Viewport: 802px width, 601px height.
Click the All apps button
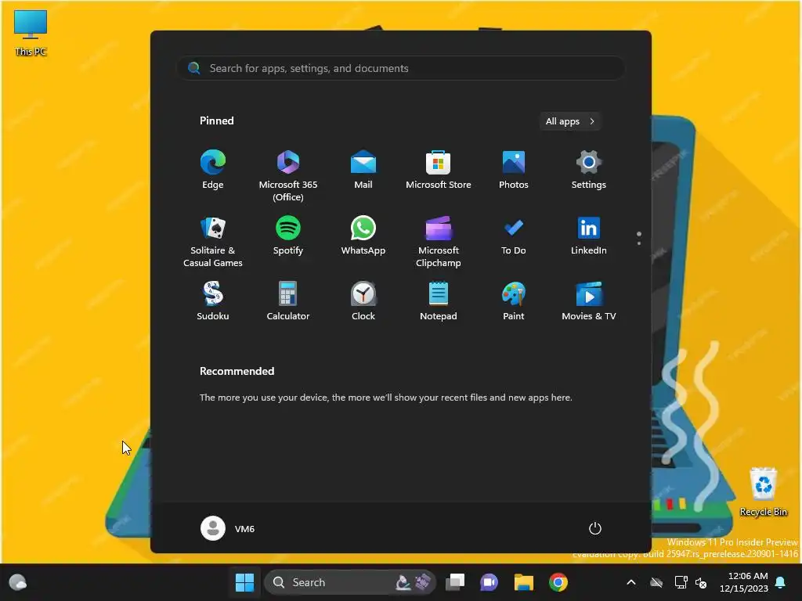pyautogui.click(x=570, y=121)
